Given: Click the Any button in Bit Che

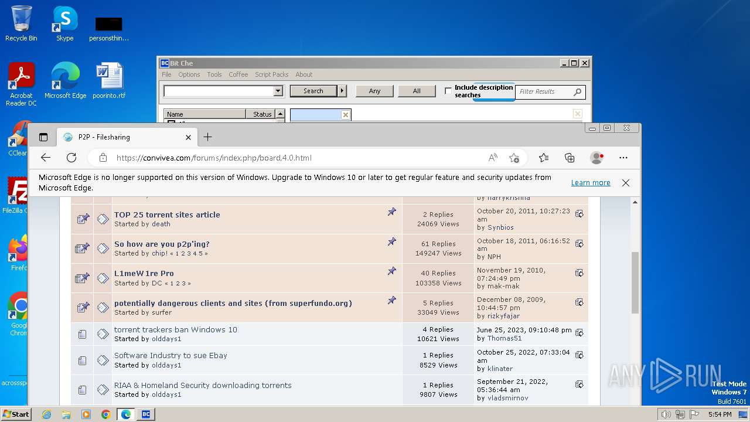Looking at the screenshot, I should click(x=374, y=91).
